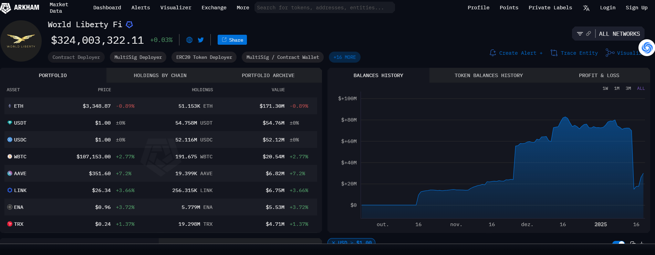
Task: Switch to the Portfolio tab
Action: (53, 75)
